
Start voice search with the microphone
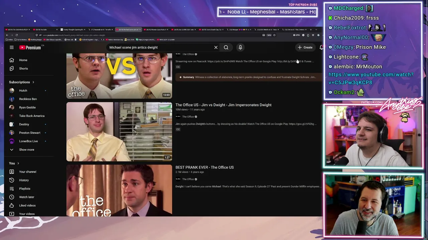(240, 47)
